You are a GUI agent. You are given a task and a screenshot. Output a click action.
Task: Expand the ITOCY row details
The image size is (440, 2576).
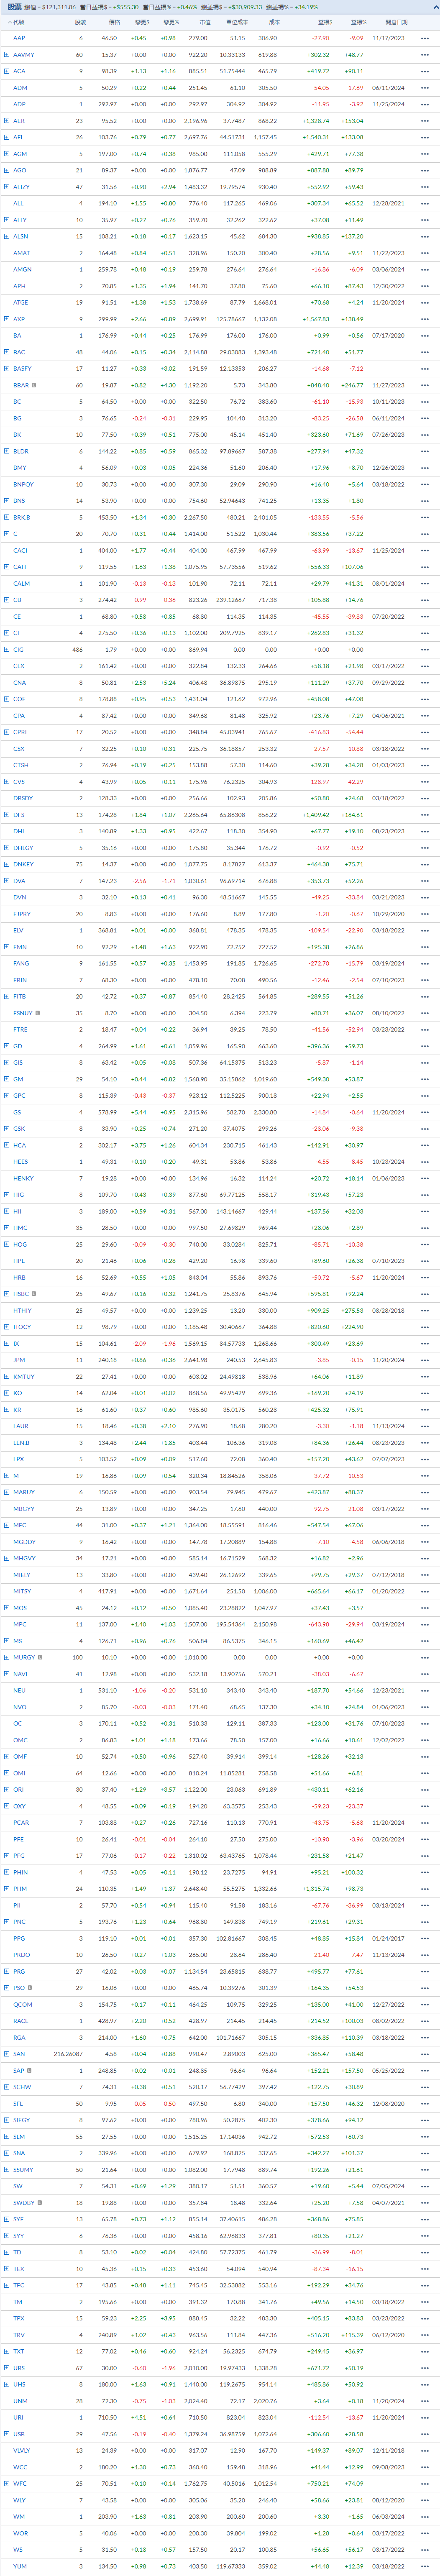[7, 1327]
